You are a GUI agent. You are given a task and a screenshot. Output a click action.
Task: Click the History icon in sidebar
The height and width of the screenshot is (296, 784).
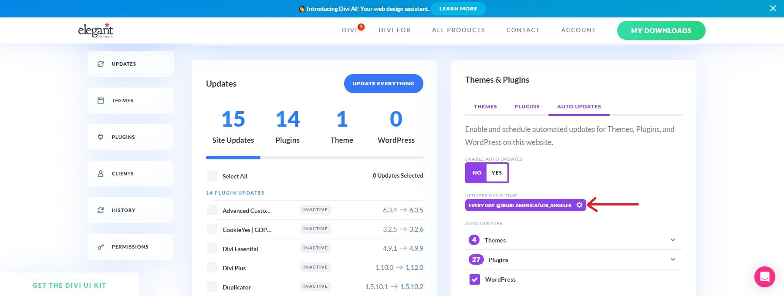pos(101,210)
